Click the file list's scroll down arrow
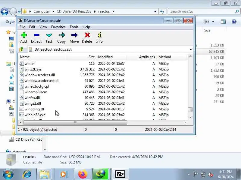Viewport: 241px width, 180px height. (x=190, y=118)
